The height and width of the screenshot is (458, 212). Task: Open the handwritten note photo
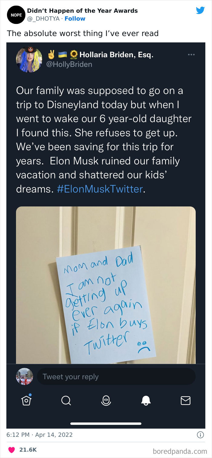point(106,285)
